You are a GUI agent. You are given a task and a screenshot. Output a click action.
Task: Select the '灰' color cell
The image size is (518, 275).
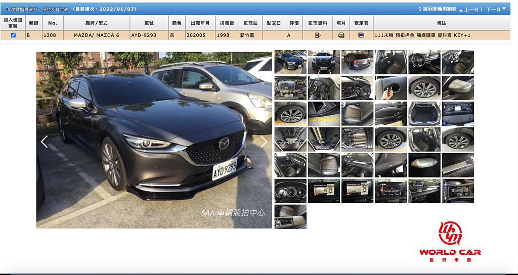pyautogui.click(x=177, y=35)
